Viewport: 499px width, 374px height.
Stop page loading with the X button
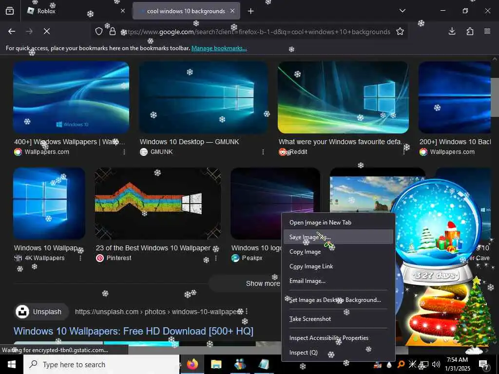tap(46, 31)
